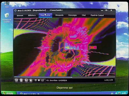Switch to the Biblioteca tab

[x=32, y=15]
